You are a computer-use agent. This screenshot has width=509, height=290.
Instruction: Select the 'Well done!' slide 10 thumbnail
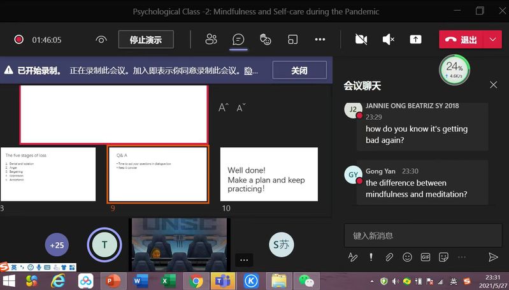tap(269, 174)
